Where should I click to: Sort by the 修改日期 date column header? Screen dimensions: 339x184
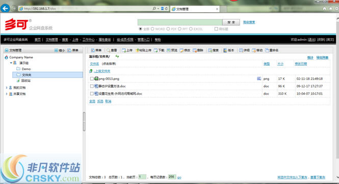(x=301, y=64)
